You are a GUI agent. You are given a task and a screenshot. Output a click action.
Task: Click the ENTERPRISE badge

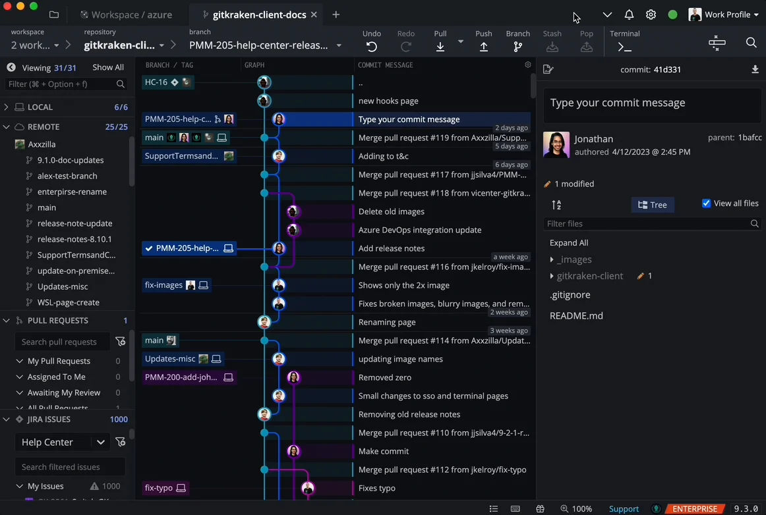pyautogui.click(x=695, y=508)
